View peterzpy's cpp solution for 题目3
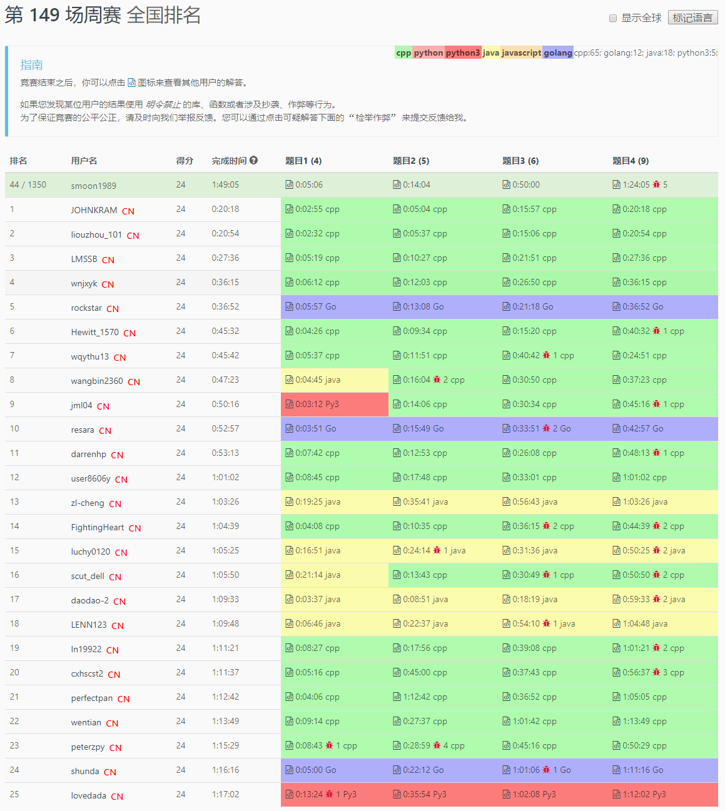Screen dimensions: 725x811 coord(505,745)
